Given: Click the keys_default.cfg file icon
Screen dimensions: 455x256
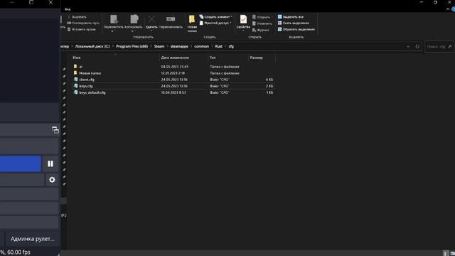Looking at the screenshot, I should (x=76, y=92).
